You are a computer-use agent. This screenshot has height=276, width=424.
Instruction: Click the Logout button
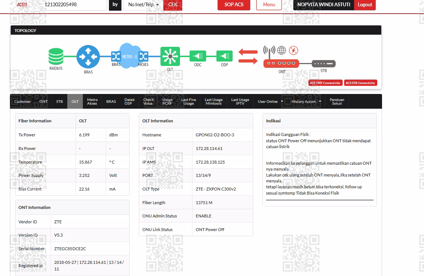(x=365, y=4)
